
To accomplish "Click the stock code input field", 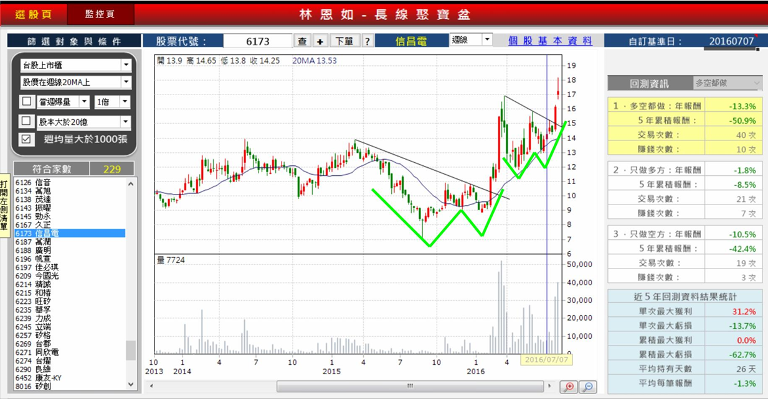I will 258,41.
